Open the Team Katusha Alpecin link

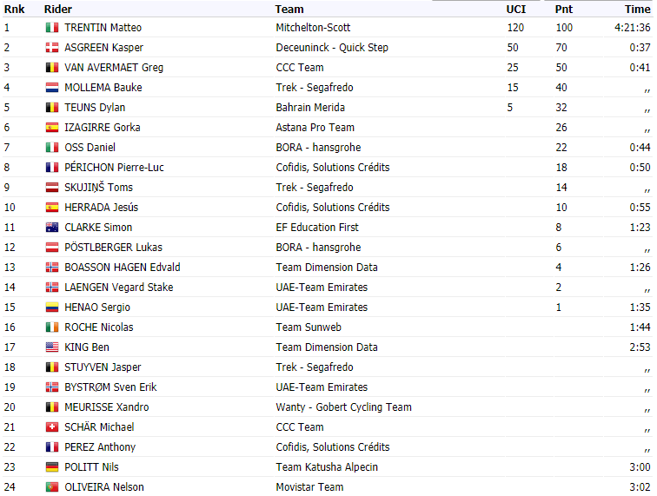pos(327,467)
